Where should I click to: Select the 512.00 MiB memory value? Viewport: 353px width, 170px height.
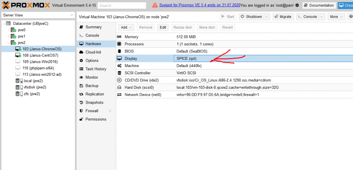tap(186, 37)
